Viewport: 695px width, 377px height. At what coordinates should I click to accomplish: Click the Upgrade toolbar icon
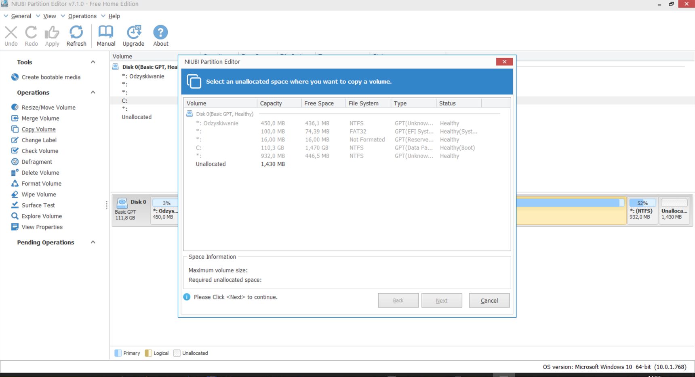click(x=134, y=32)
